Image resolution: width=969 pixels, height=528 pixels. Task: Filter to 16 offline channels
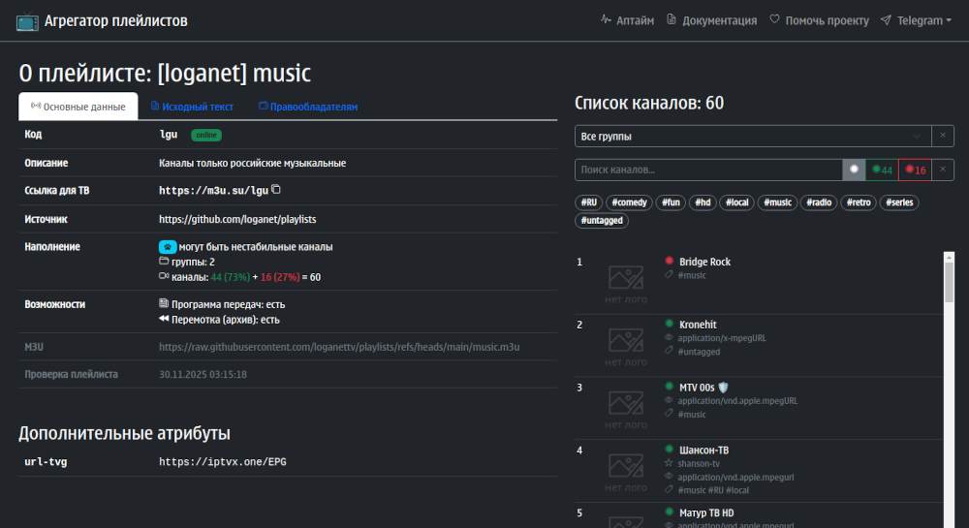(916, 170)
